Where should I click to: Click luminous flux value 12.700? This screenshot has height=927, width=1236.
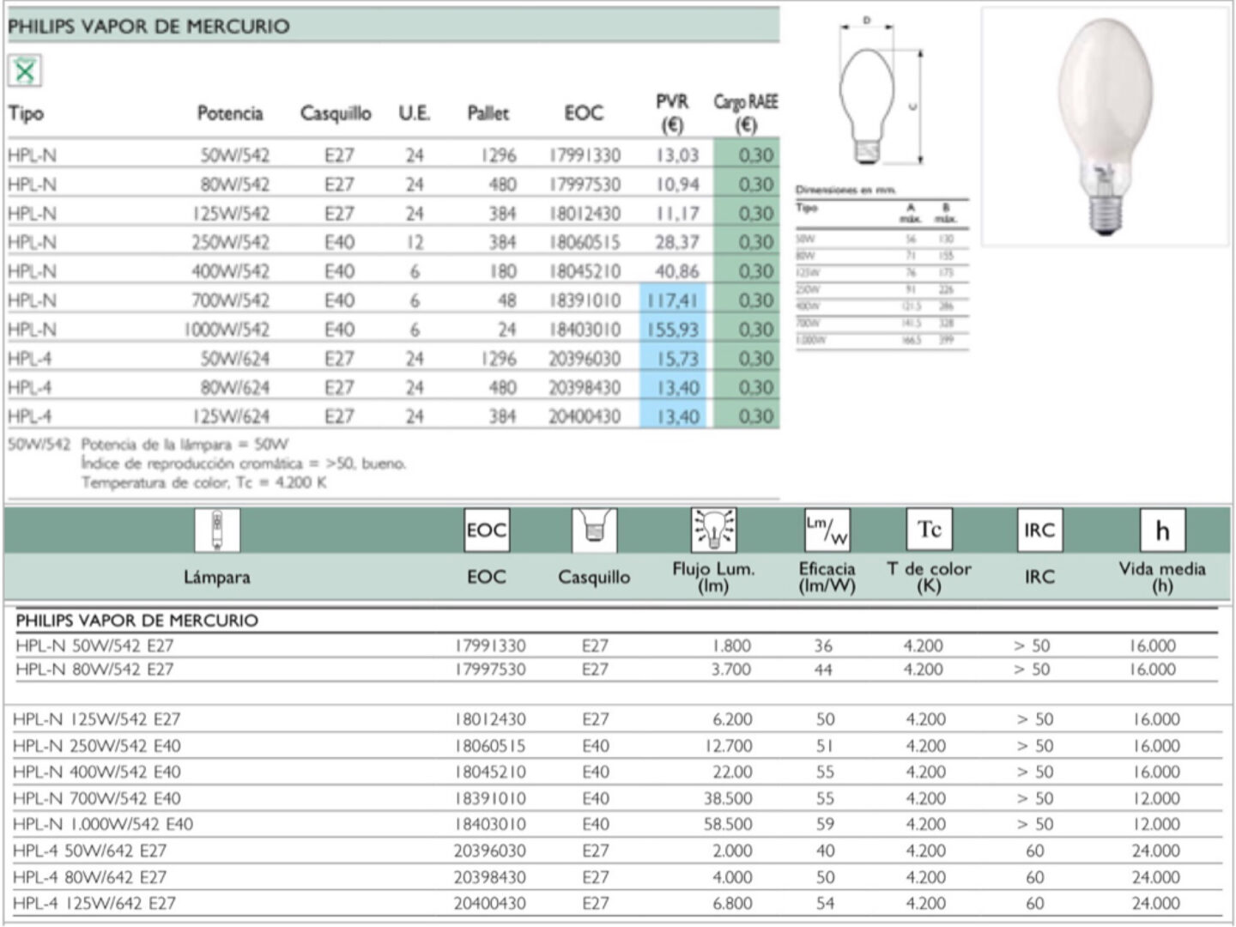click(728, 746)
